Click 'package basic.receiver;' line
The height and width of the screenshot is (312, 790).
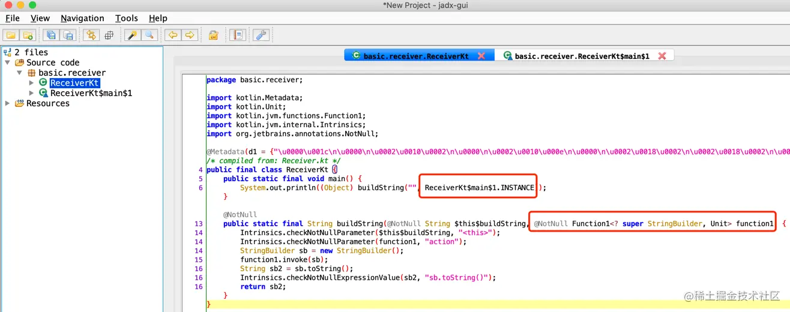255,80
